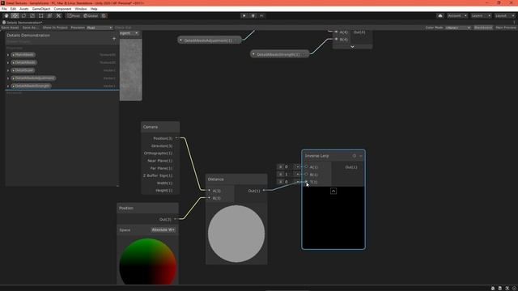Click Inverse Lerp T(1) input port

[306, 182]
